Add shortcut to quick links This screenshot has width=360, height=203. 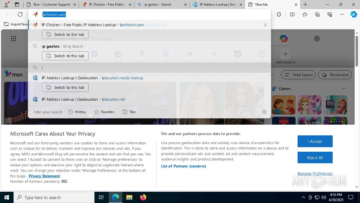pyautogui.click(x=285, y=56)
